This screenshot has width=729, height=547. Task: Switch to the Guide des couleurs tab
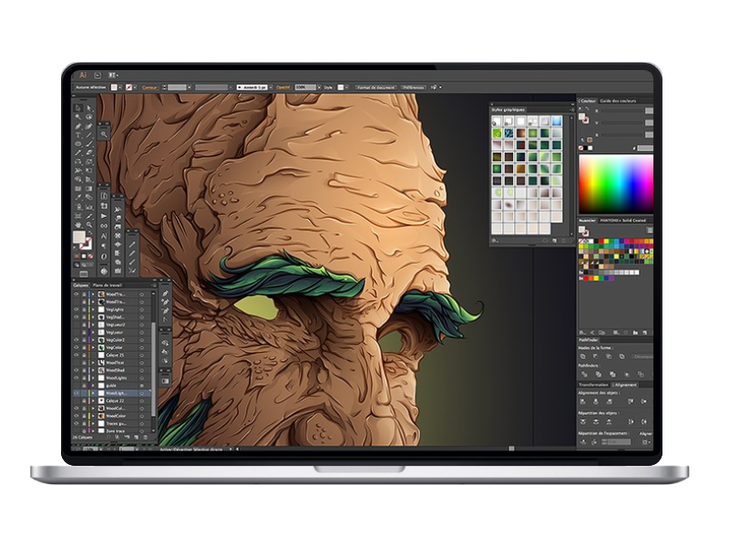(618, 100)
